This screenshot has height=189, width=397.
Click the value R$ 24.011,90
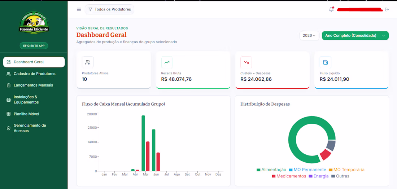[335, 79]
